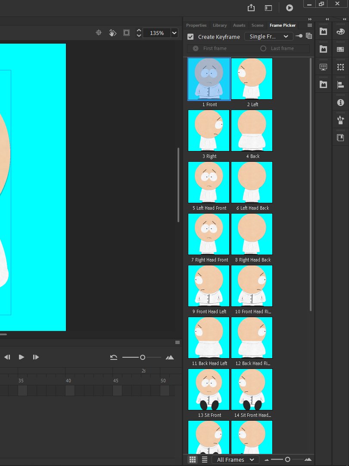Expand the rightmost icon panel column arrows
Screen dimensions: 349x466
pos(345,19)
